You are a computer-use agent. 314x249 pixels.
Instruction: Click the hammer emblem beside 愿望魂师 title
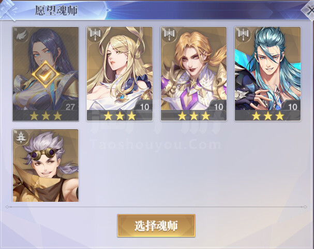tap(8, 10)
